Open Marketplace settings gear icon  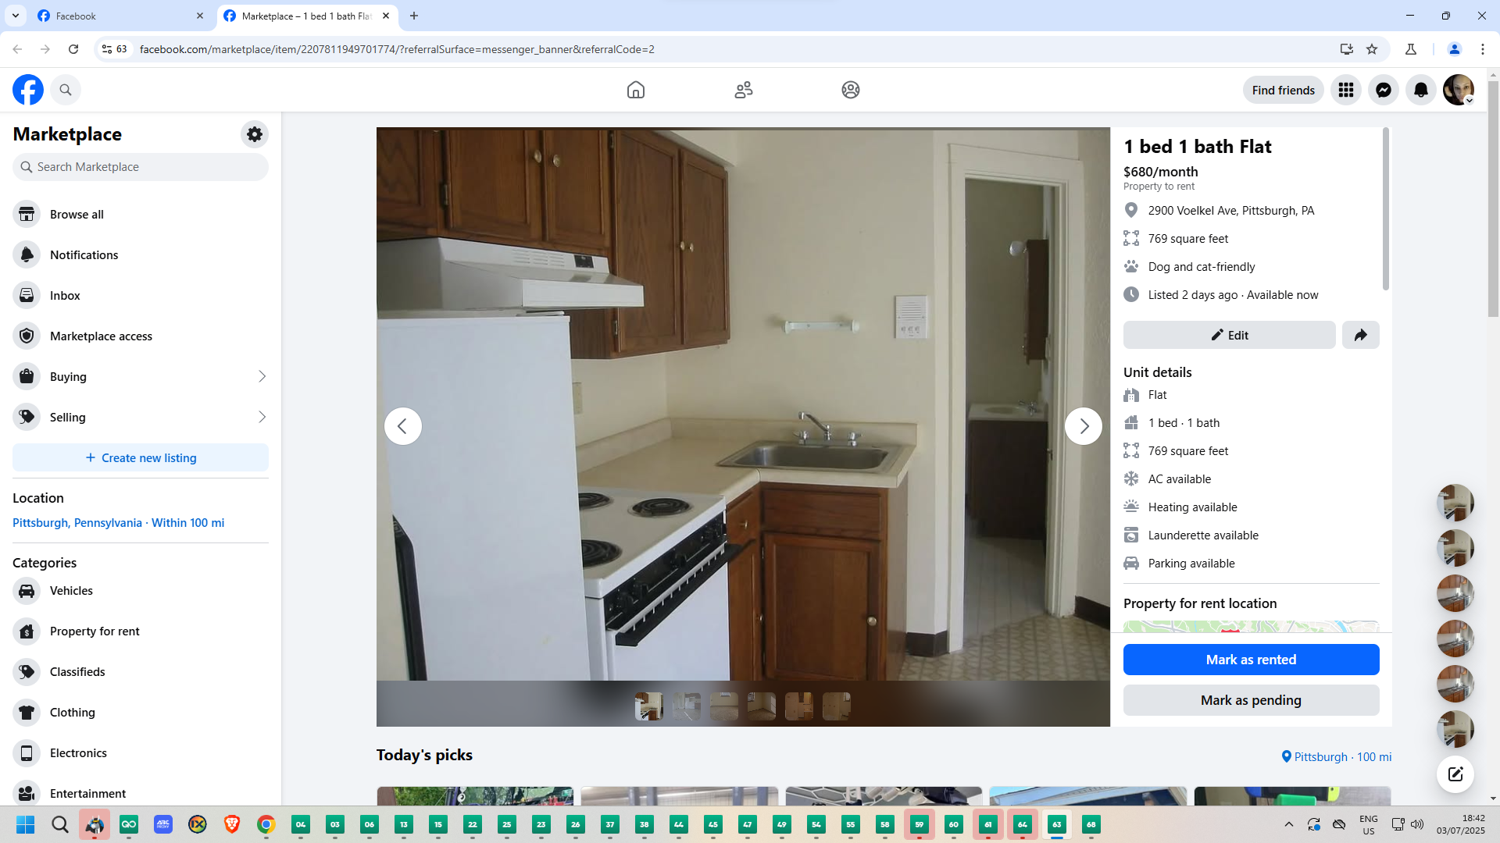pos(254,134)
